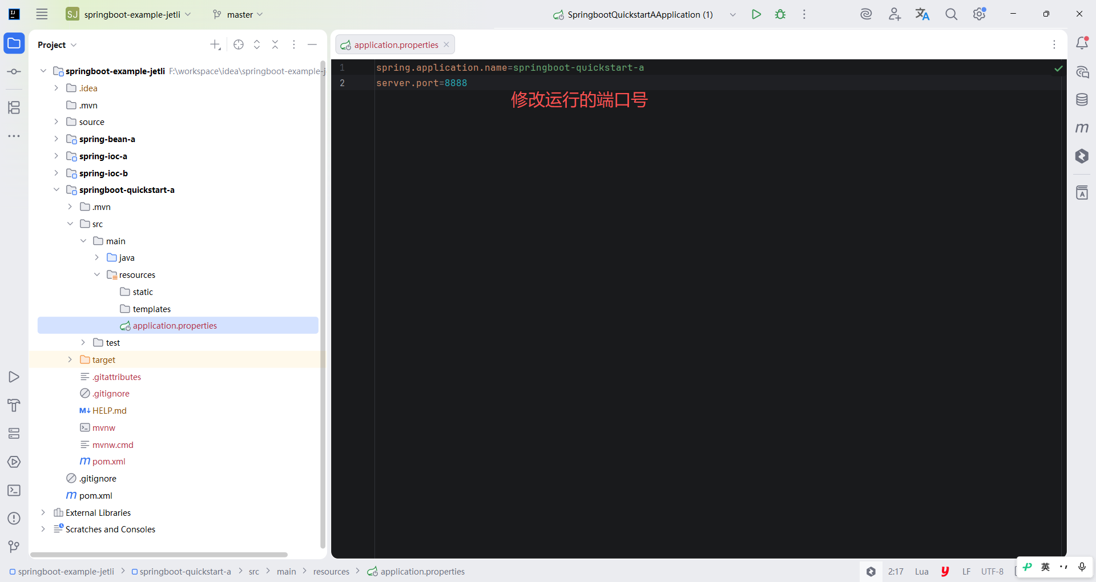Screen dimensions: 1096x582
Task: Expand the target folder
Action: [x=70, y=359]
